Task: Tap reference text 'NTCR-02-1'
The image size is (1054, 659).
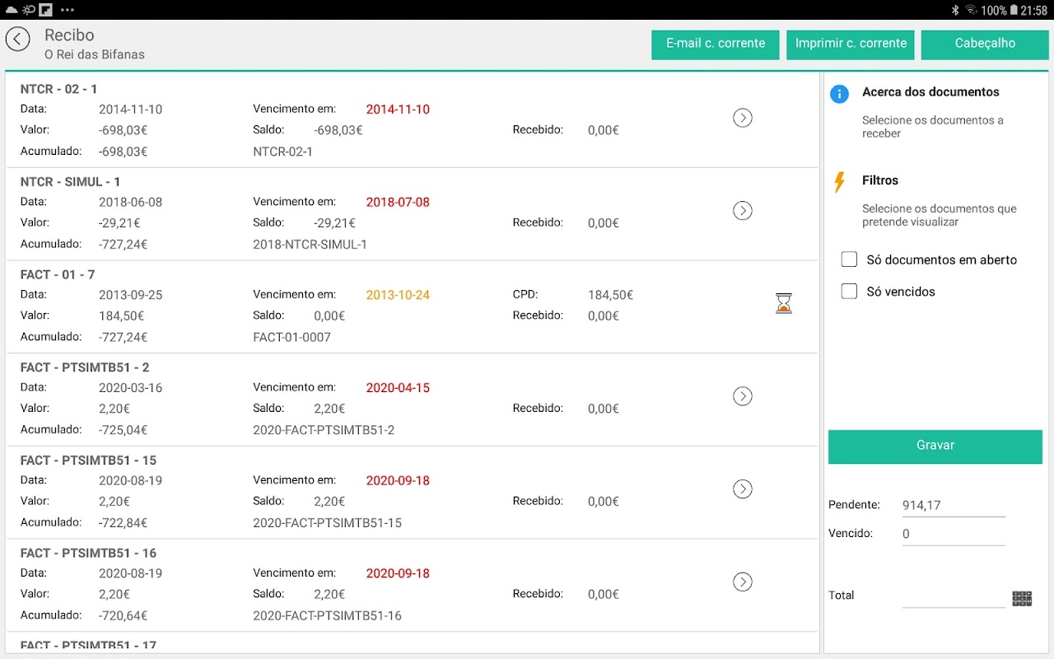Action: click(282, 152)
